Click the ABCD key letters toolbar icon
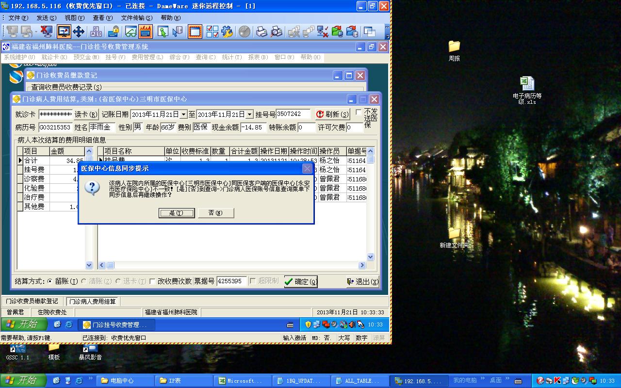621x388 pixels. 96,32
